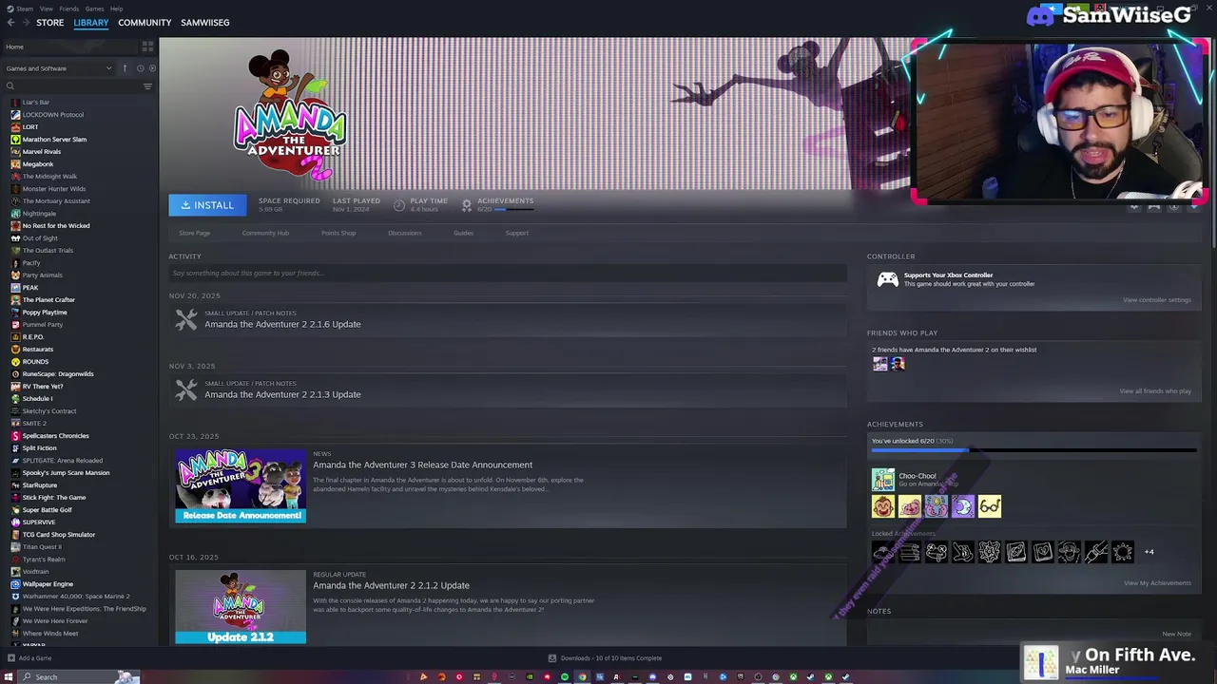The width and height of the screenshot is (1217, 684).
Task: Show the +4 more locked achievements
Action: [1149, 552]
